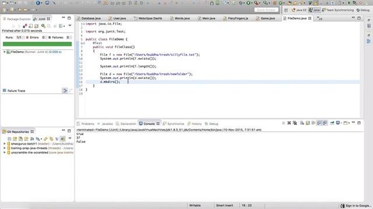This screenshot has width=373, height=209.
Task: Rerun the test in JUnit toolbar
Action: pyautogui.click(x=44, y=26)
